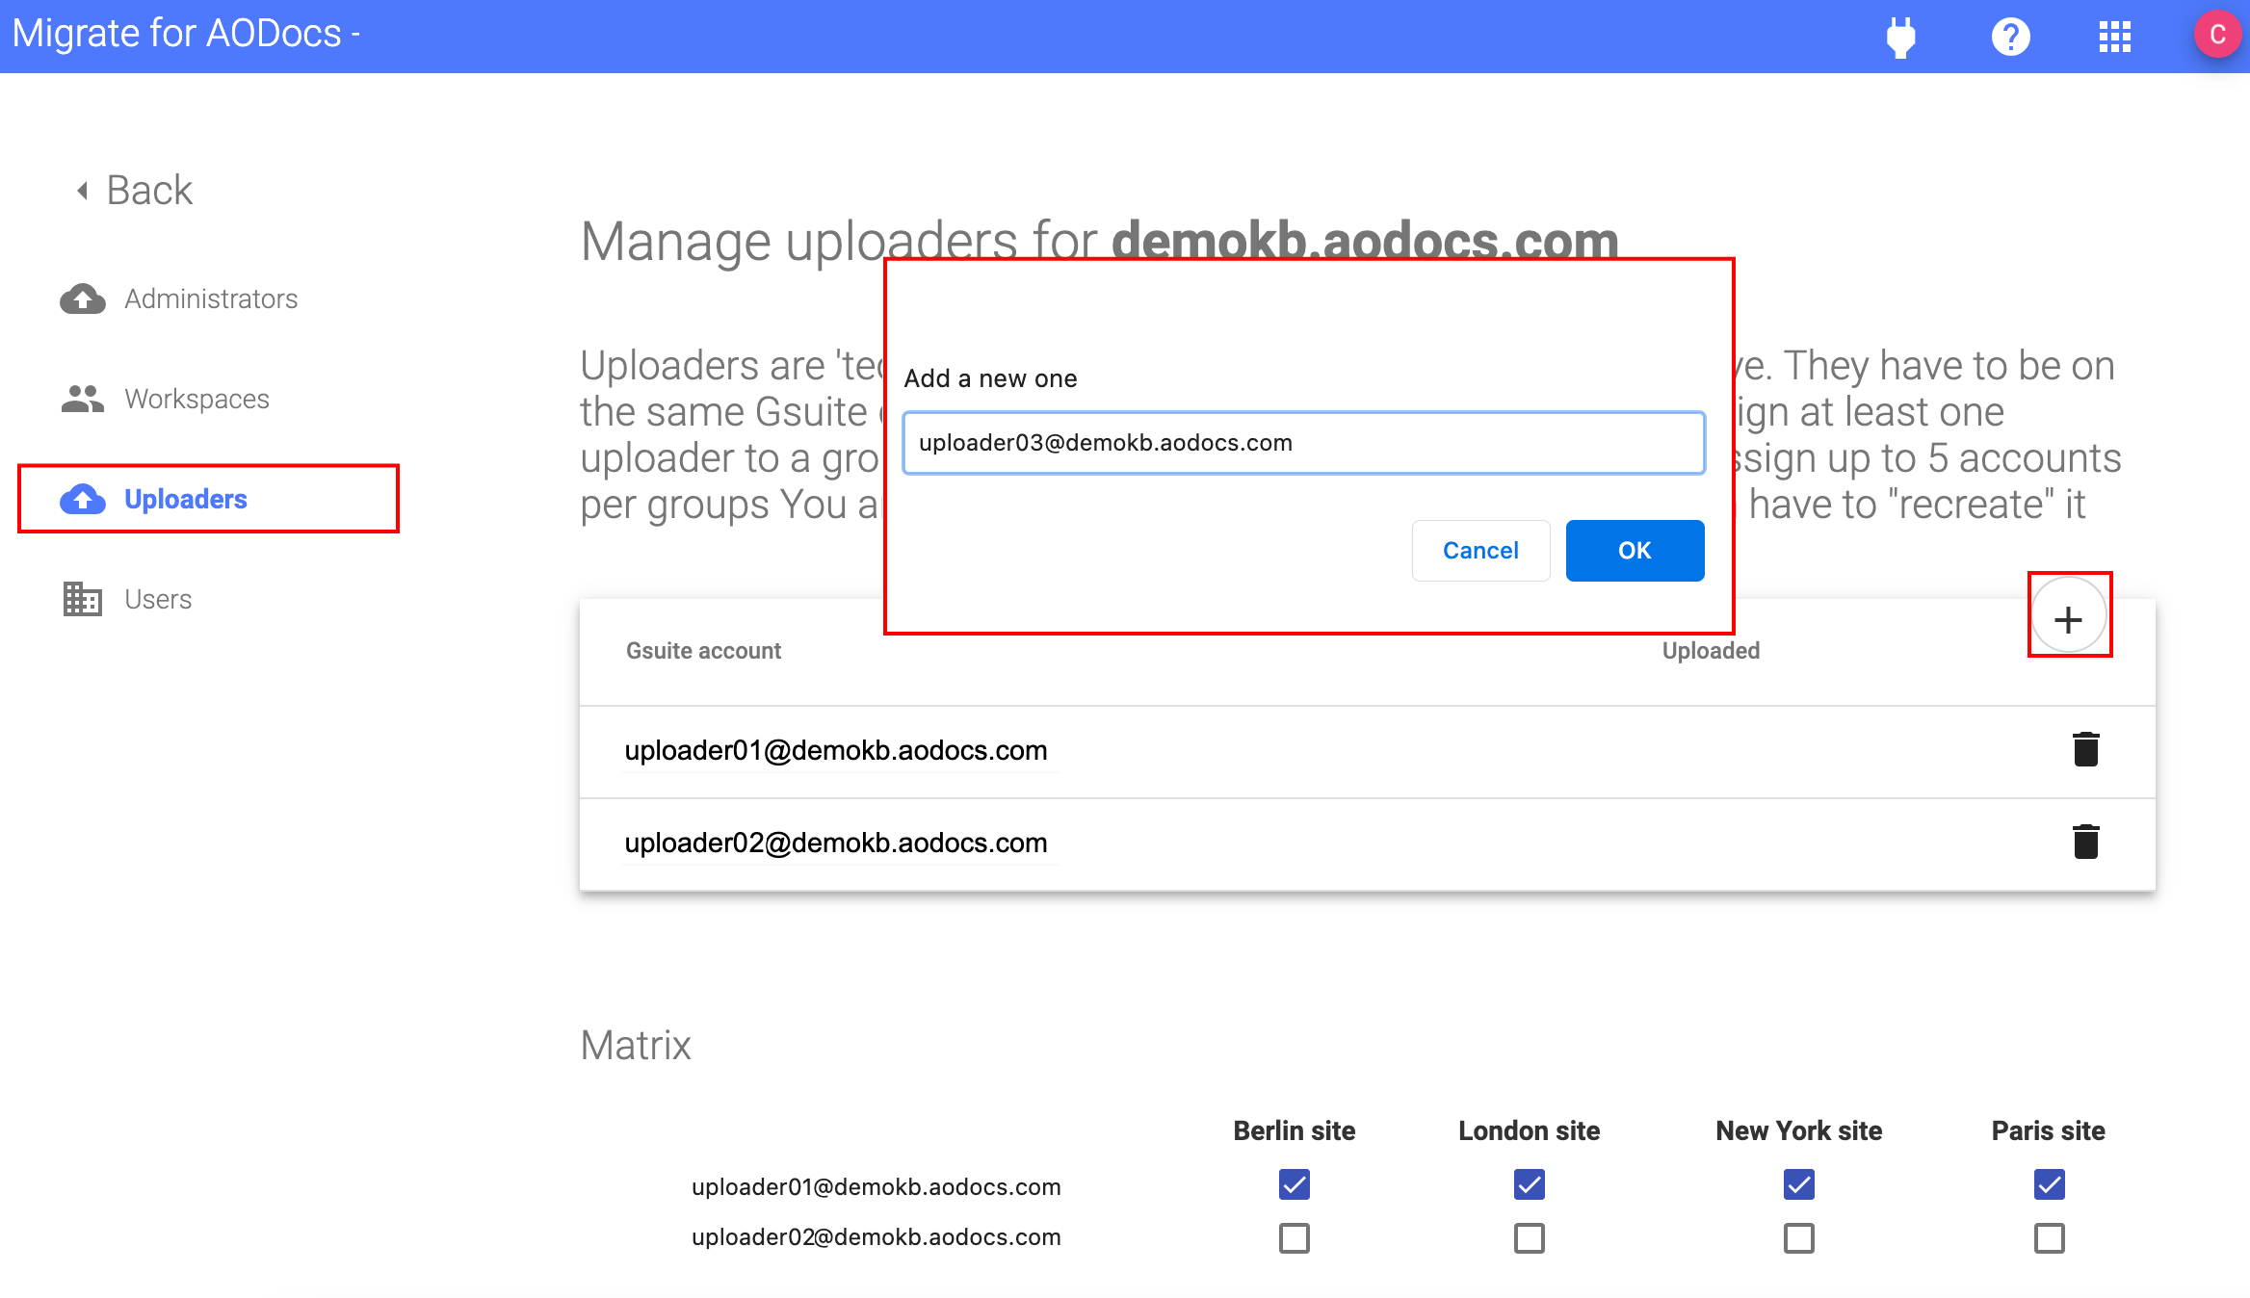
Task: Click the Uploaders cloud icon in sidebar
Action: point(83,499)
